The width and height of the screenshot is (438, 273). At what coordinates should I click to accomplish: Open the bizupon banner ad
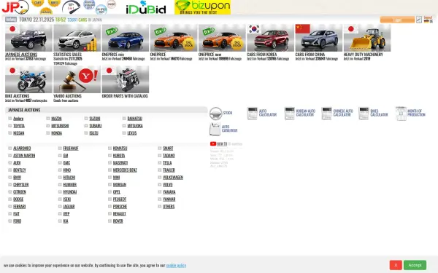[x=202, y=7]
